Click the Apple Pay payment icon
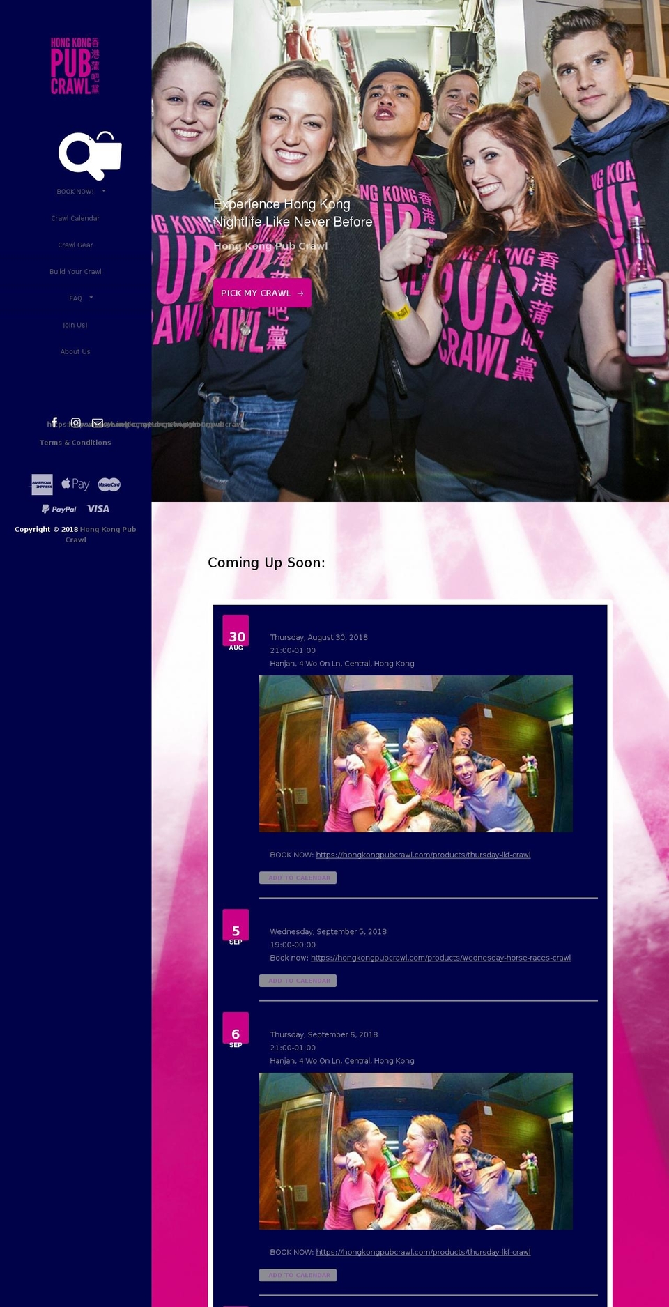This screenshot has height=1307, width=669. 75,484
